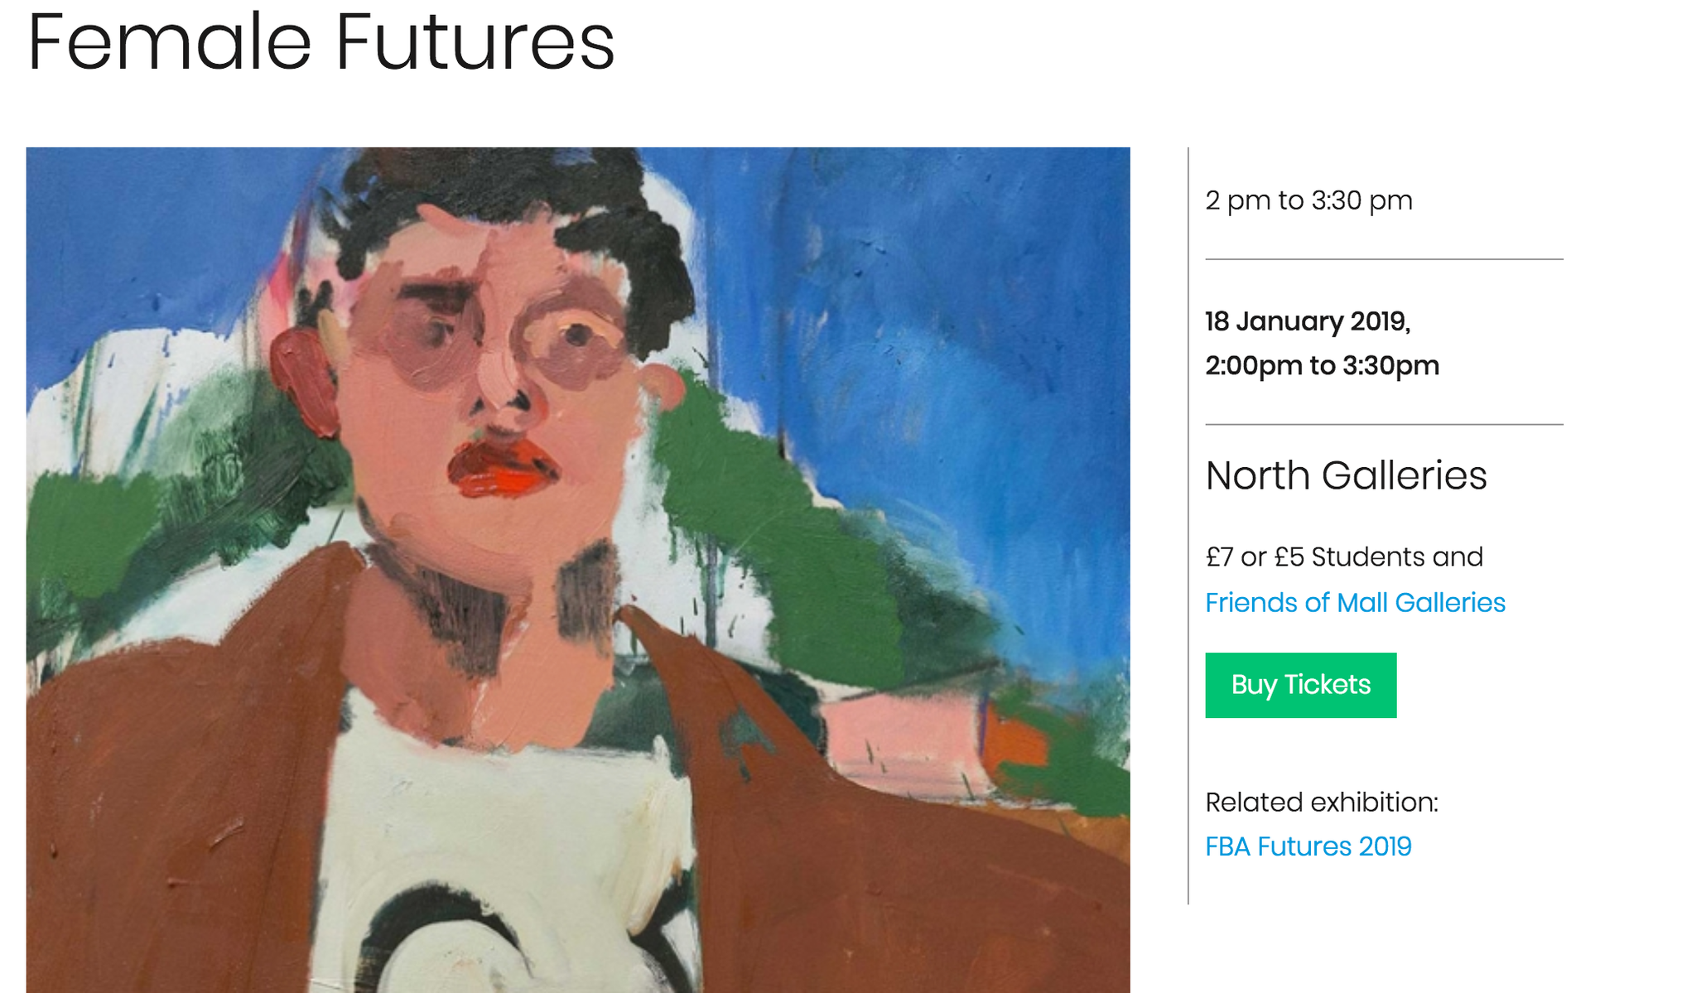Click the 2:00pm to 3:30pm bold text
Image resolution: width=1706 pixels, height=993 pixels.
[1322, 365]
